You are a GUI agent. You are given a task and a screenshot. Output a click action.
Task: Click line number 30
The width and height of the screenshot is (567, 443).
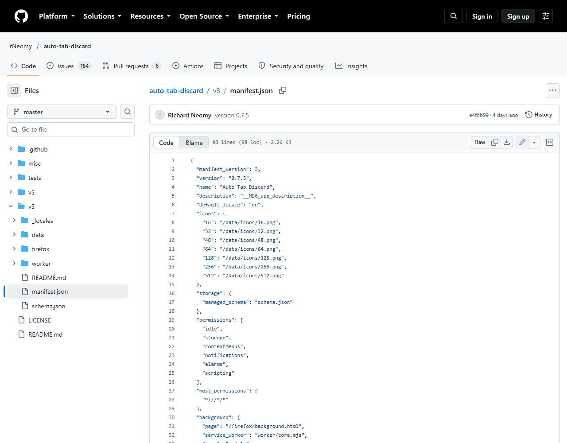171,417
